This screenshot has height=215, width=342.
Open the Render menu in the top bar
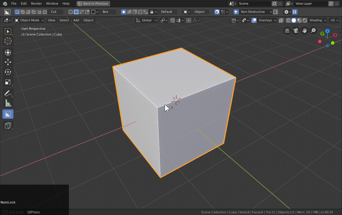36,4
